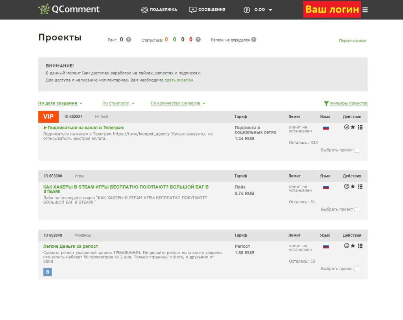Open По дате создания sort dropdown
The height and width of the screenshot is (320, 403).
(60, 103)
